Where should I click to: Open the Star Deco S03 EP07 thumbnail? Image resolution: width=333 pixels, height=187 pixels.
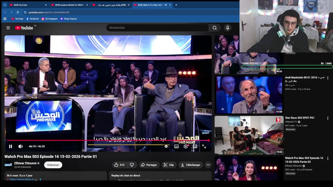point(249,135)
